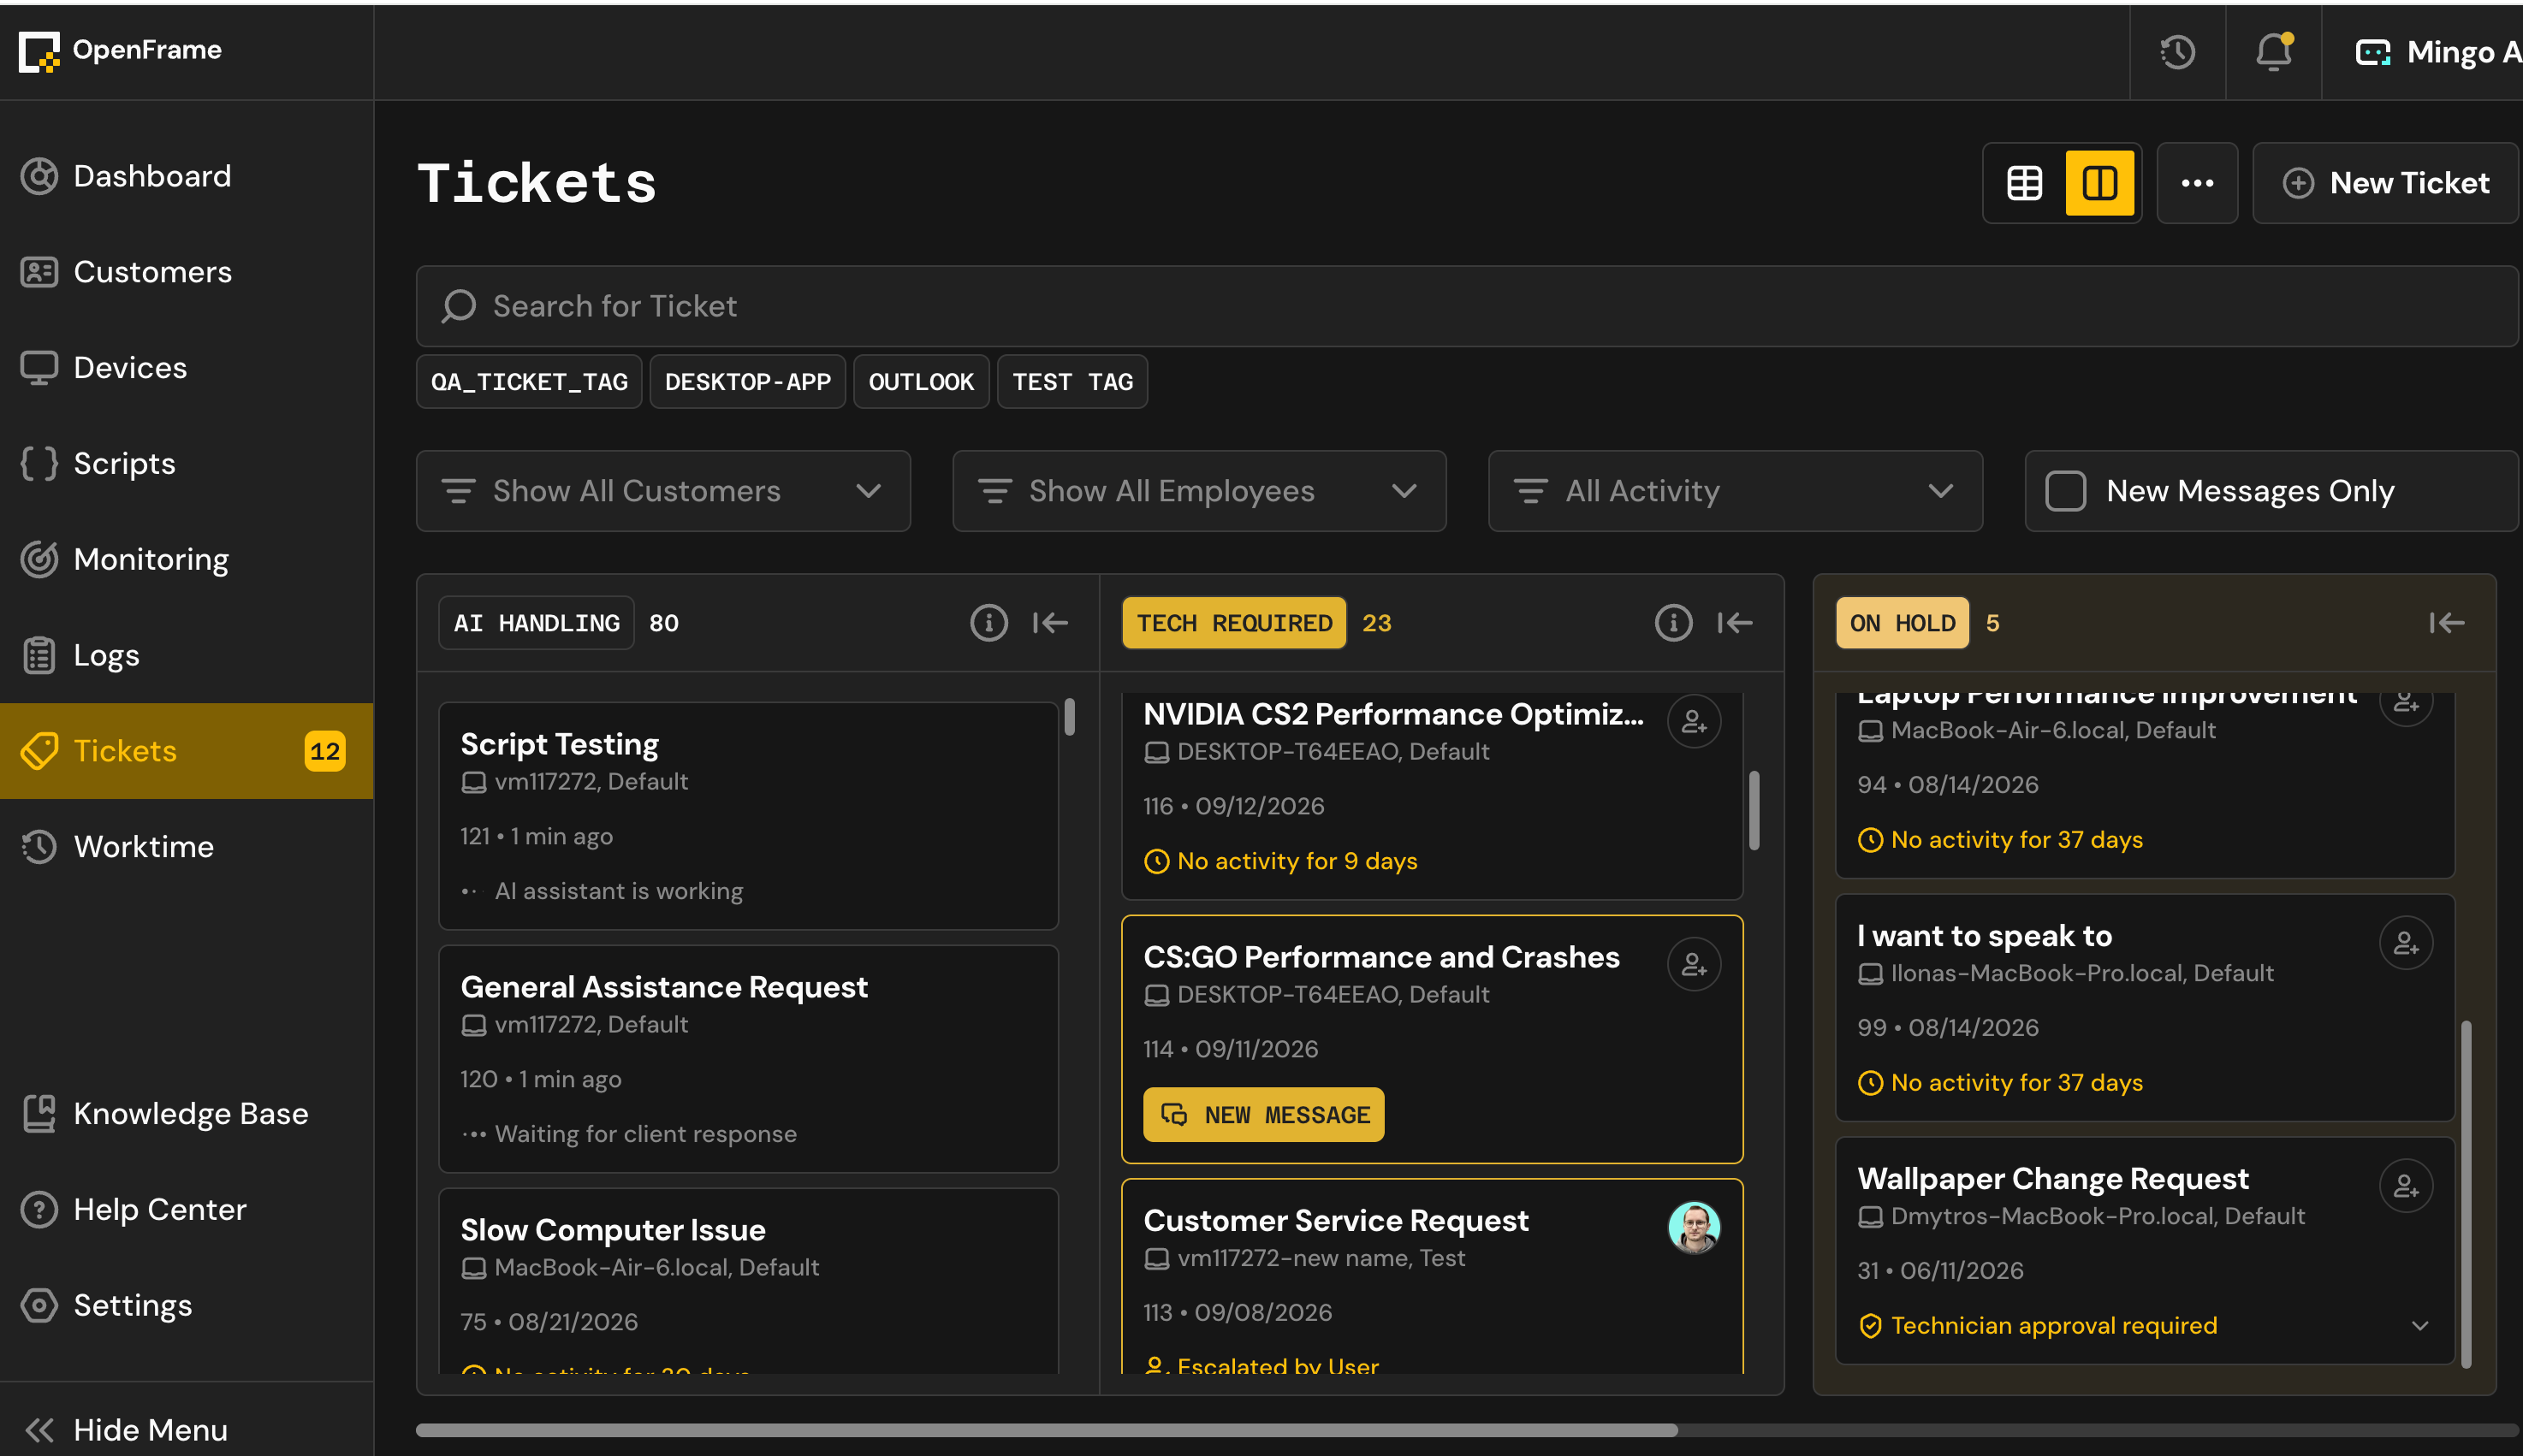Viewport: 2523px width, 1456px height.
Task: Assign technician to Wallpaper Change Request
Action: (x=2406, y=1186)
